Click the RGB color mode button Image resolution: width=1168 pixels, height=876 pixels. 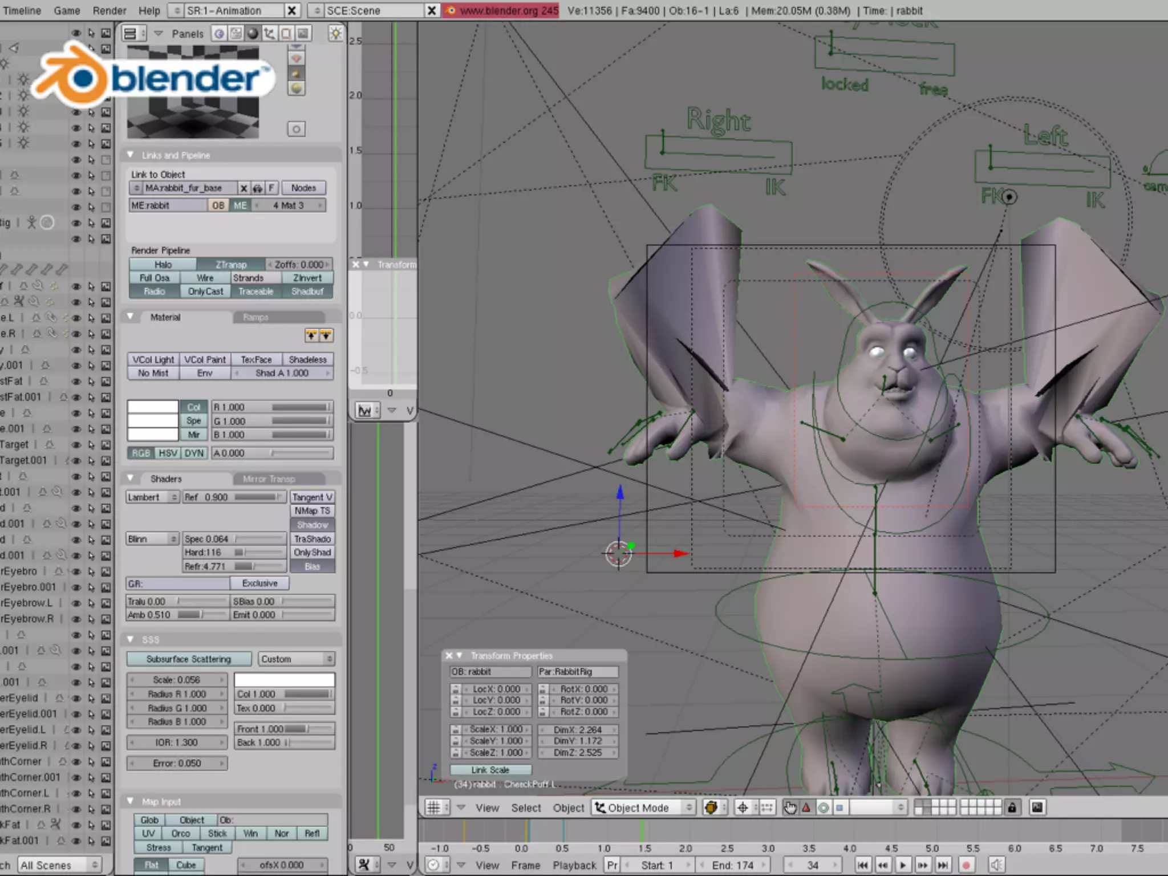click(141, 453)
